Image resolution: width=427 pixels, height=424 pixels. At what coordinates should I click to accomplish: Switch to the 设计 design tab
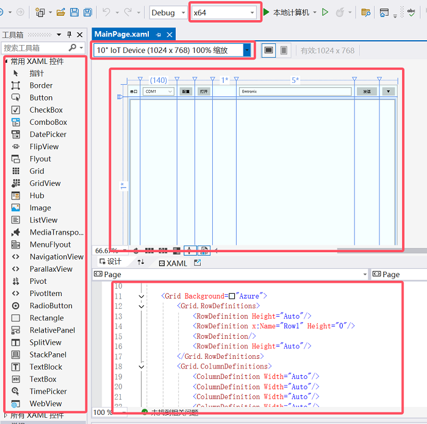click(110, 261)
